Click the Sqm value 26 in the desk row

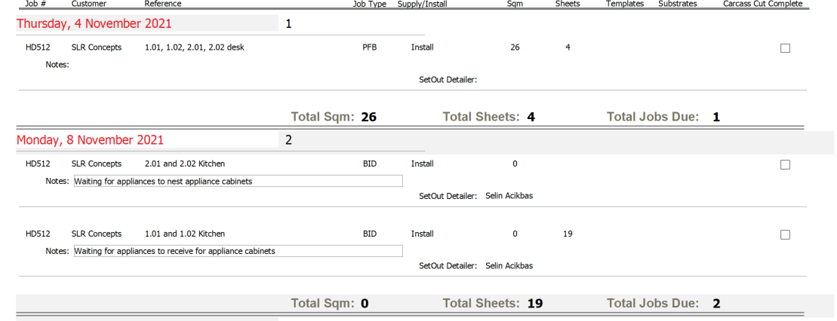click(x=515, y=47)
